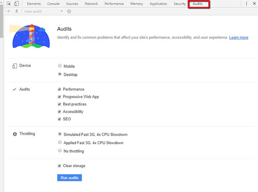The height and width of the screenshot is (192, 258).
Task: Click the plus icon for new audit
Action: point(9,11)
